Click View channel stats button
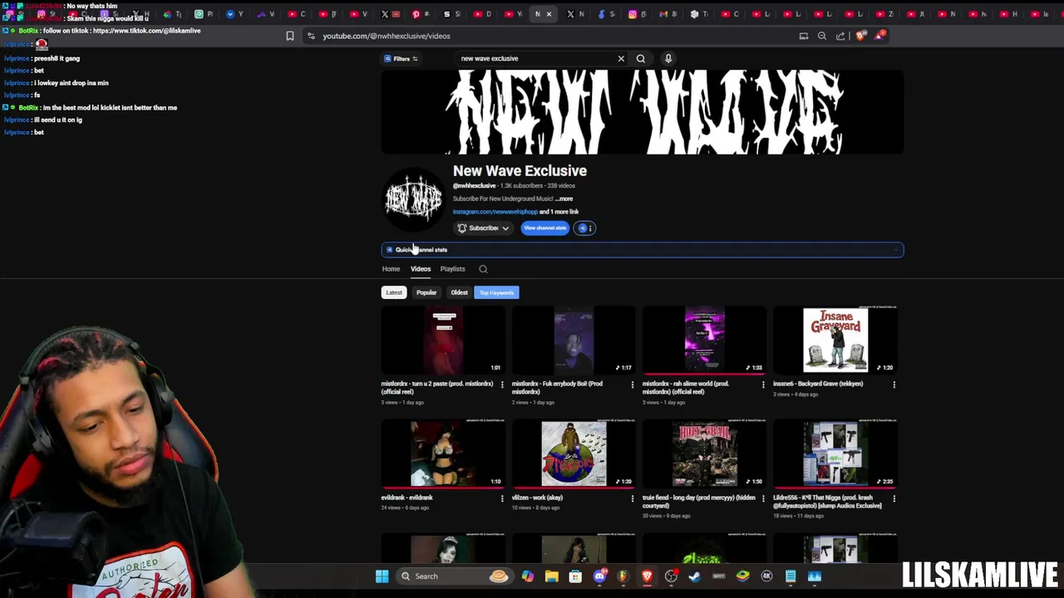 pos(545,228)
